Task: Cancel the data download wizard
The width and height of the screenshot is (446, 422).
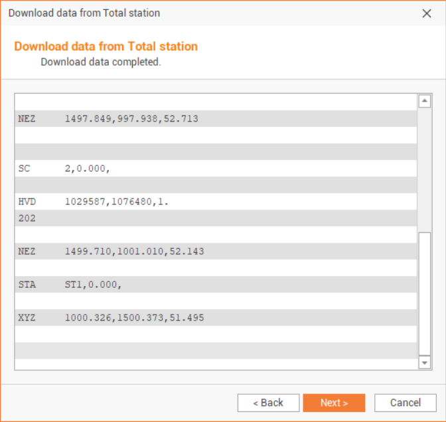Action: pyautogui.click(x=405, y=403)
